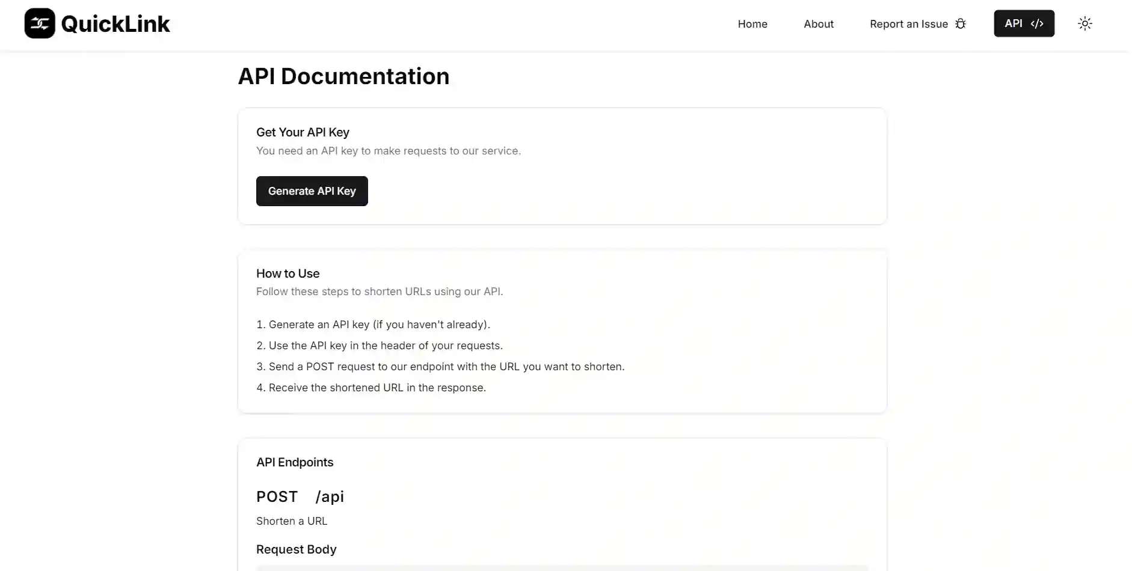The height and width of the screenshot is (571, 1132).
Task: Open the Home navigation link
Action: [x=752, y=23]
